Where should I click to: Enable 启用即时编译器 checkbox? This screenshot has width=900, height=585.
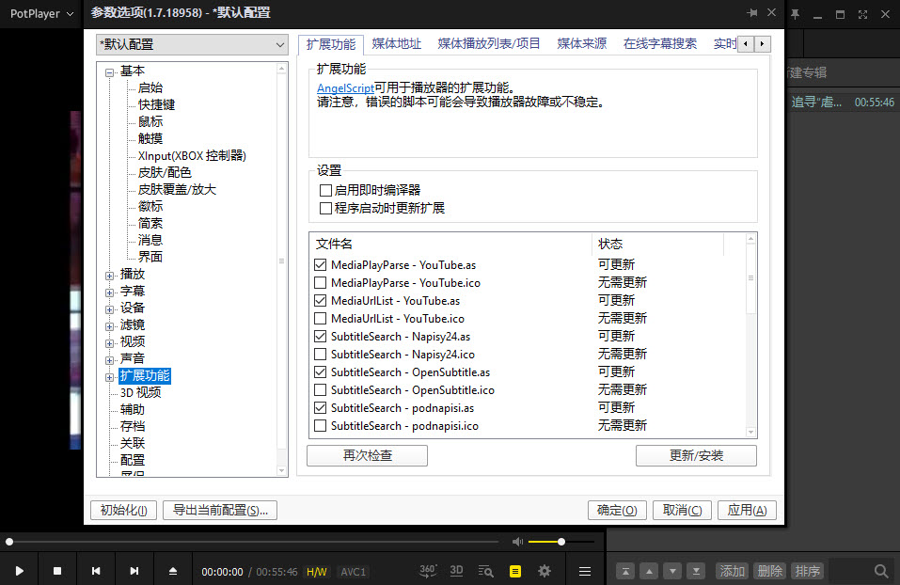click(324, 189)
